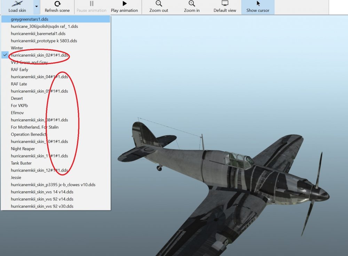The width and height of the screenshot is (348, 256).
Task: Open the Load skin dropdown arrow
Action: [37, 7]
